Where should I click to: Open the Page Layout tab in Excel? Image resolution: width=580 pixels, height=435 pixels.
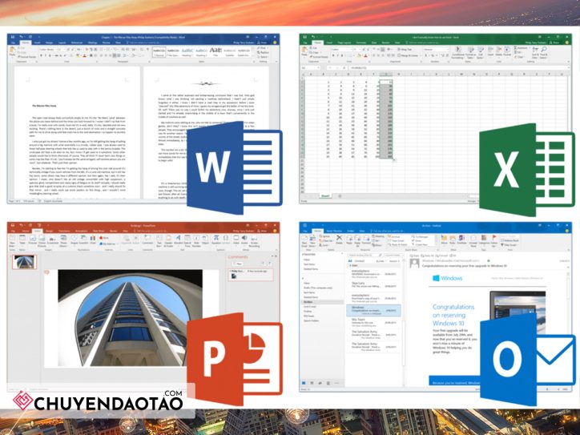click(x=344, y=42)
